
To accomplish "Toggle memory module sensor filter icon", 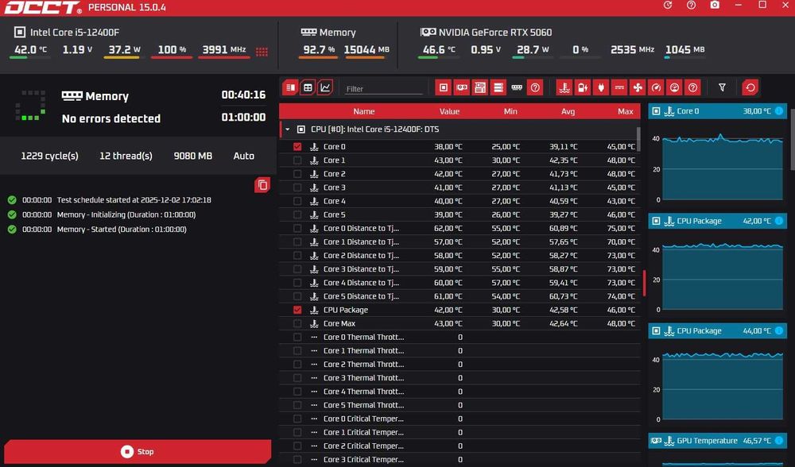I will coord(517,87).
